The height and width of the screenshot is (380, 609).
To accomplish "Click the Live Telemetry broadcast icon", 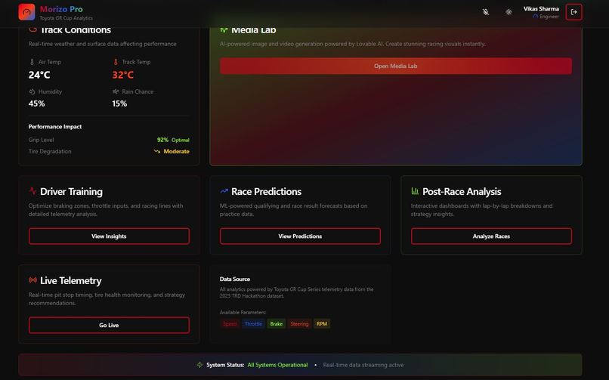I will point(32,280).
